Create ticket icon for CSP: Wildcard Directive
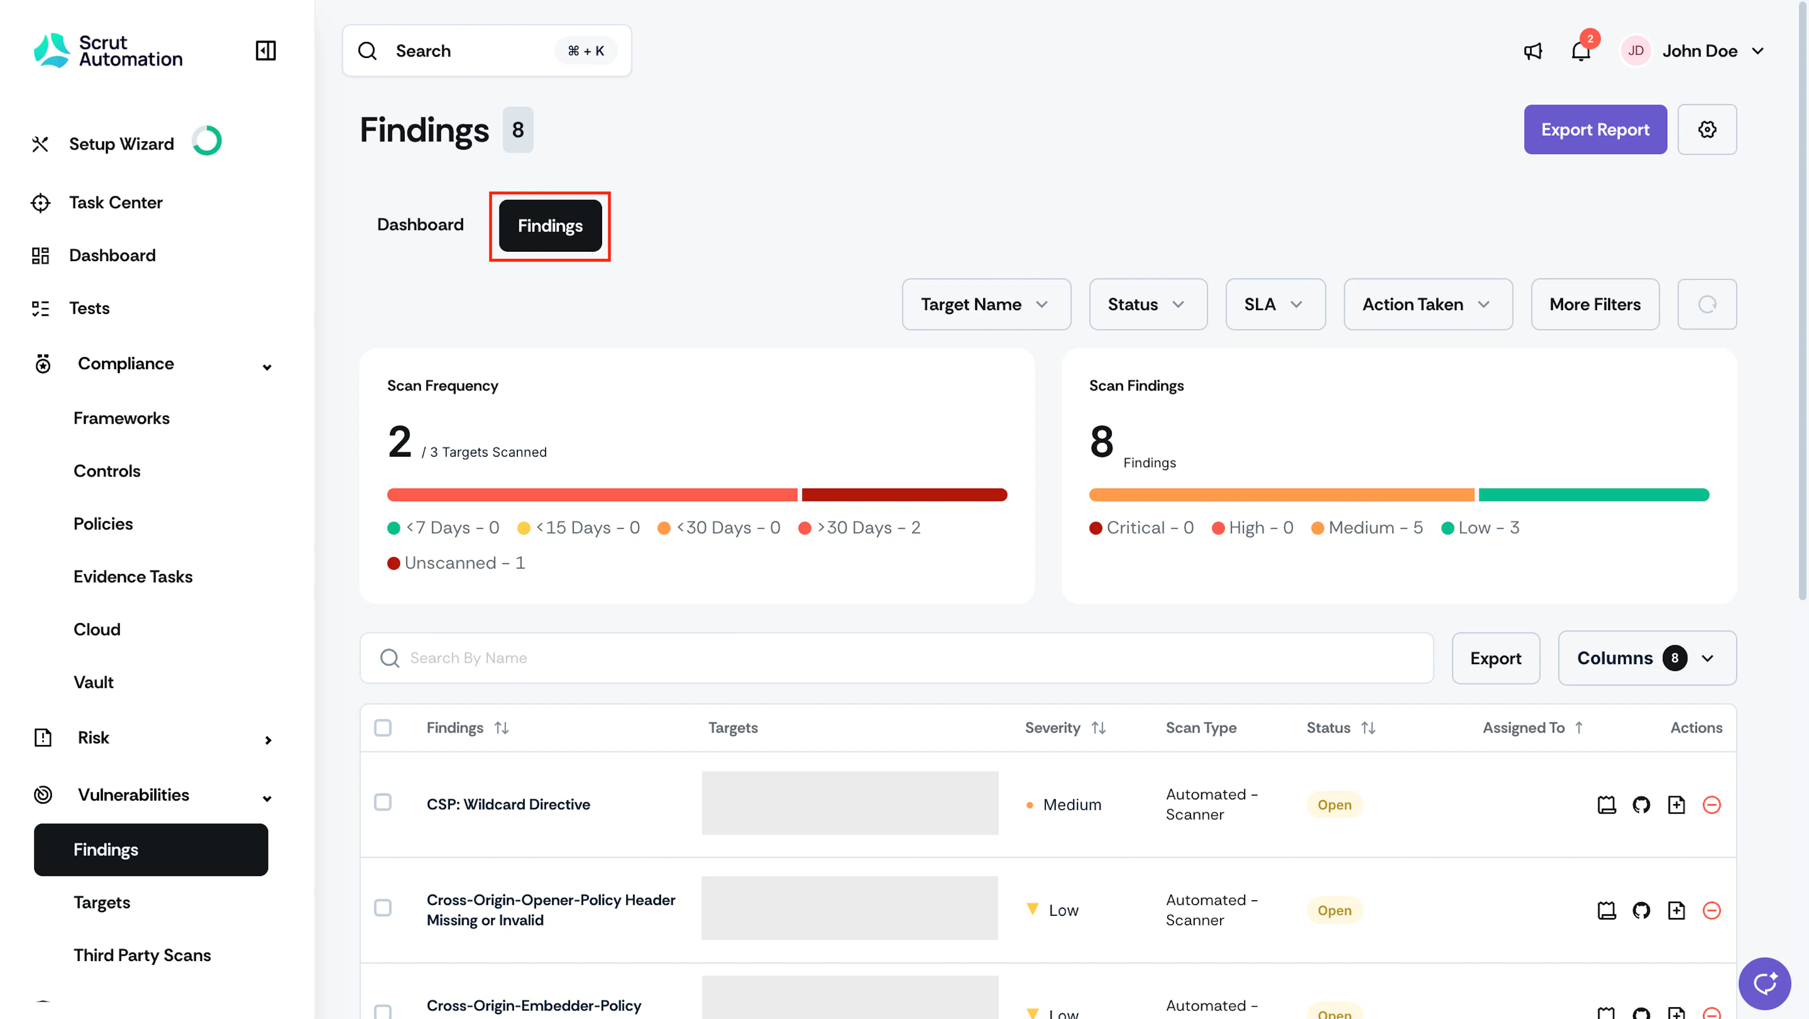This screenshot has height=1019, width=1809. point(1676,805)
